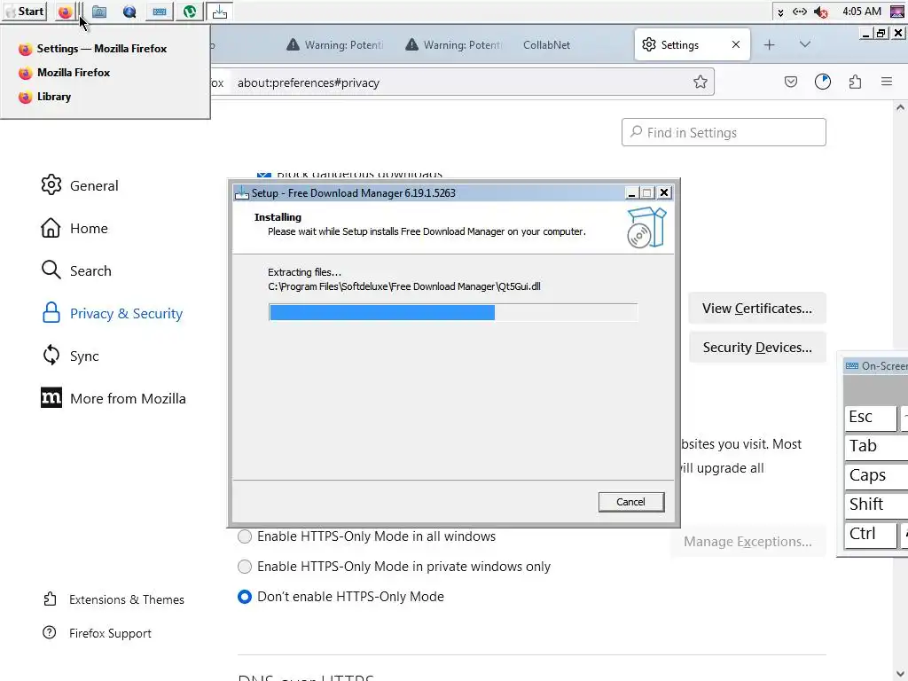Switch to first Warning: Potential tab
Image resolution: width=908 pixels, height=681 pixels.
coord(335,44)
